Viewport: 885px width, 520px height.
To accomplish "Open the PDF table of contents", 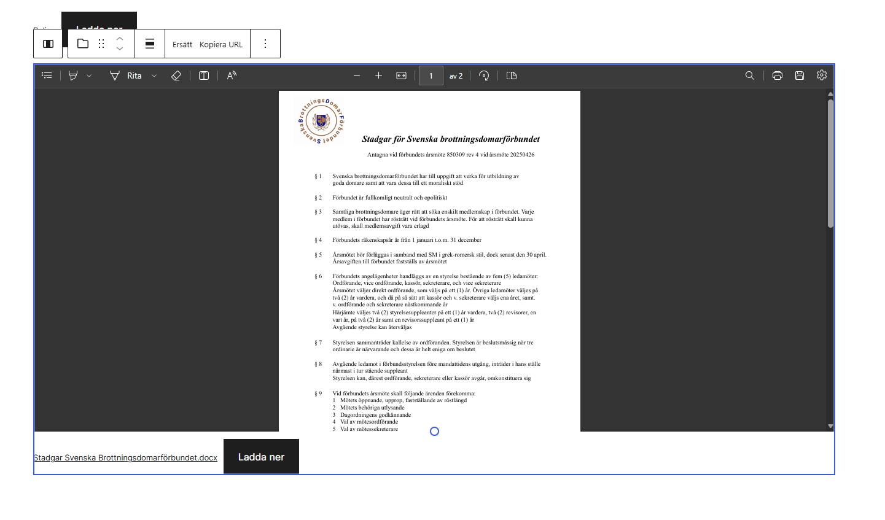I will pos(47,76).
